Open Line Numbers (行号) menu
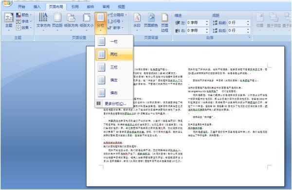Screen dimensions: 292x190 coord(116,21)
